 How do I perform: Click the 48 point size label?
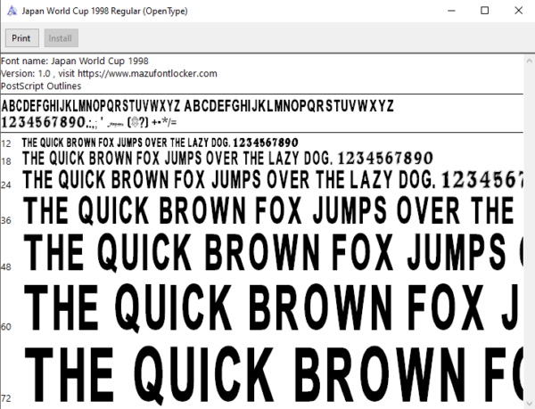6,266
